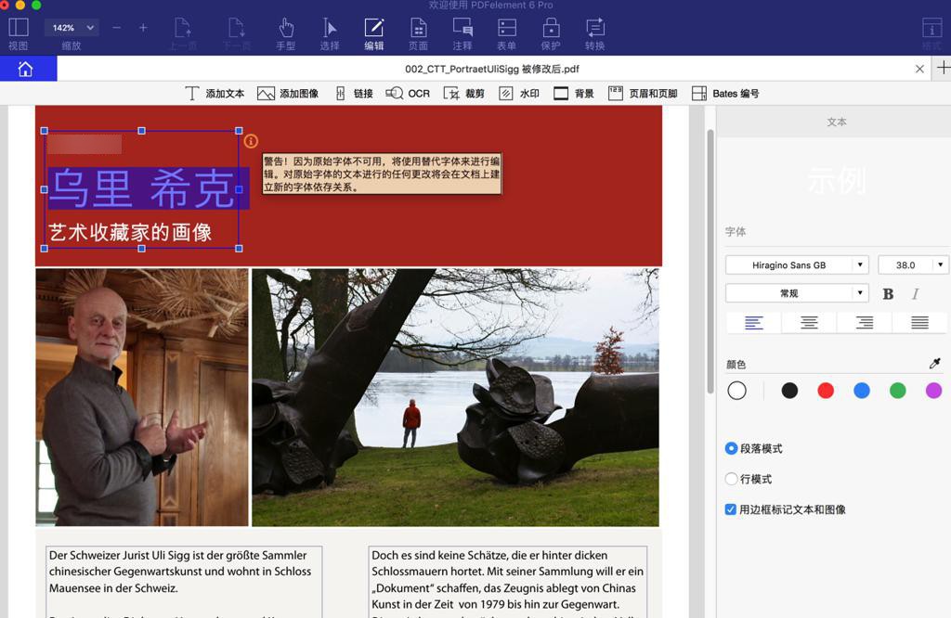
Task: Switch to the home tab
Action: tap(26, 69)
